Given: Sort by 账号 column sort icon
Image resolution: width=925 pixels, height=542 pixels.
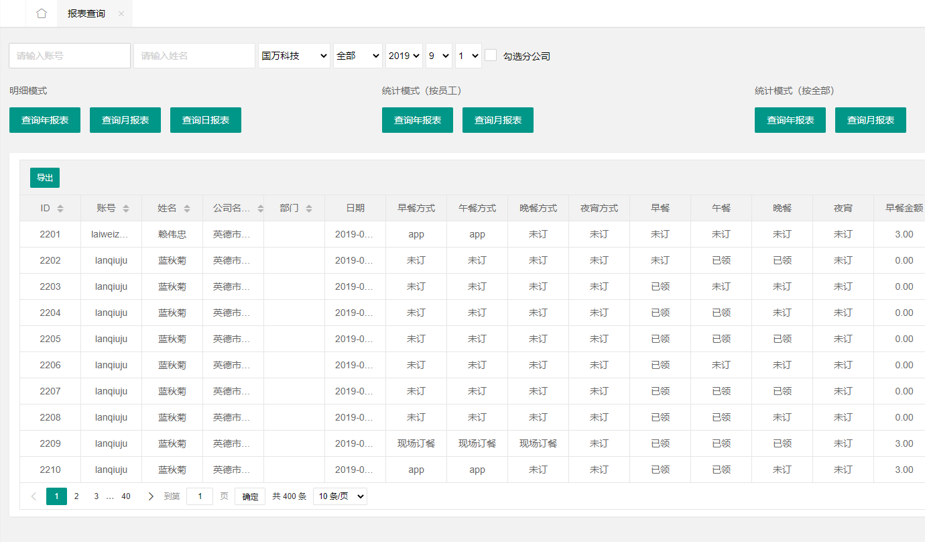Looking at the screenshot, I should click(126, 209).
